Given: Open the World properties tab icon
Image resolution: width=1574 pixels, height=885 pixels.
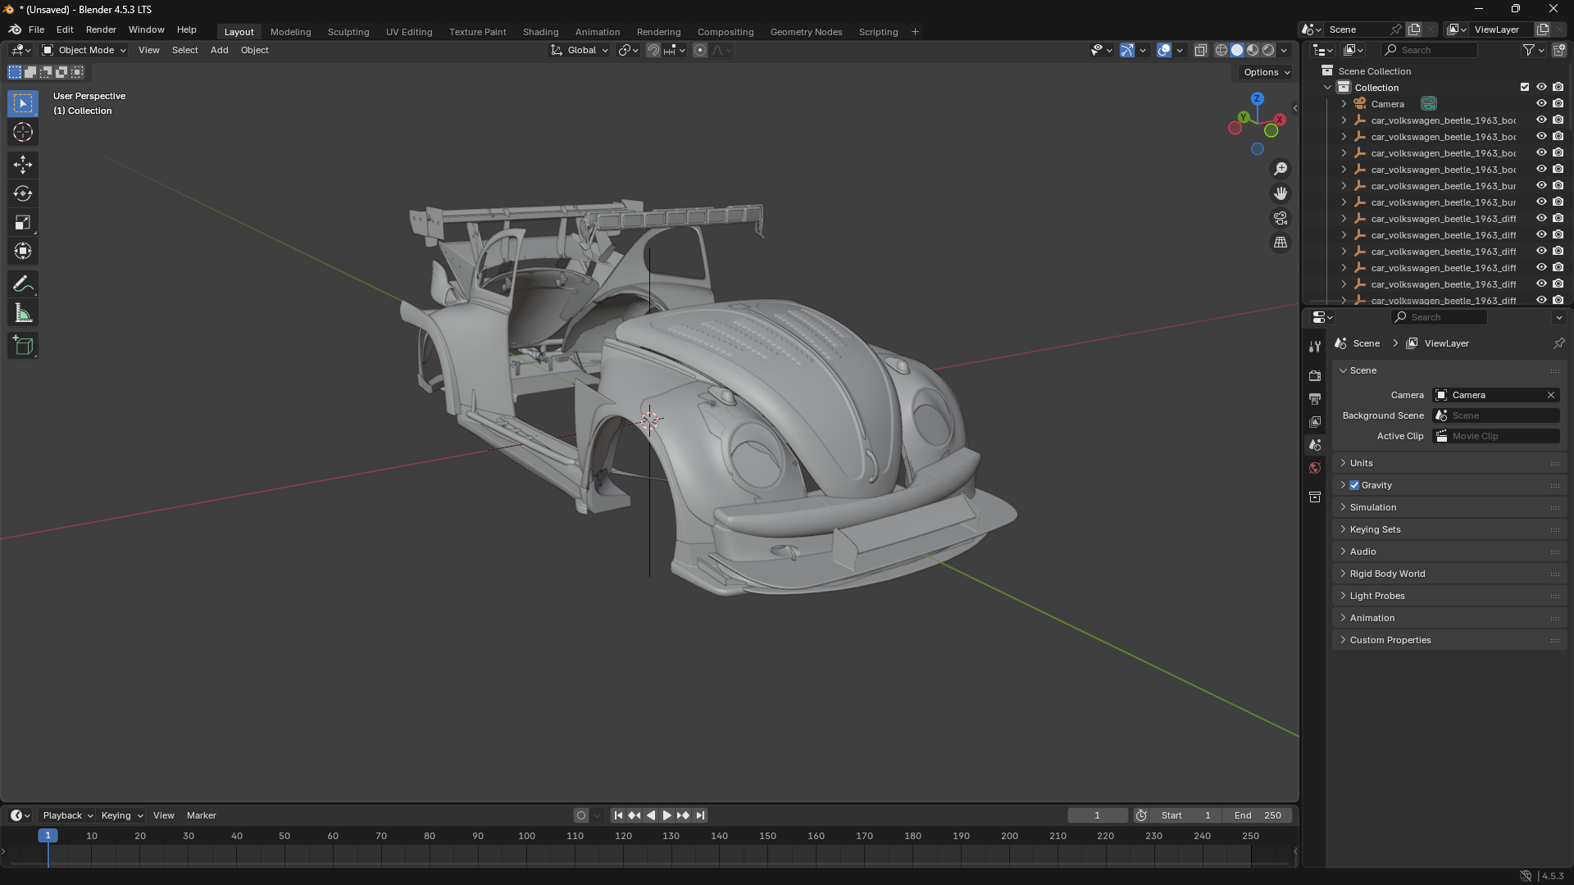Looking at the screenshot, I should click(1315, 468).
